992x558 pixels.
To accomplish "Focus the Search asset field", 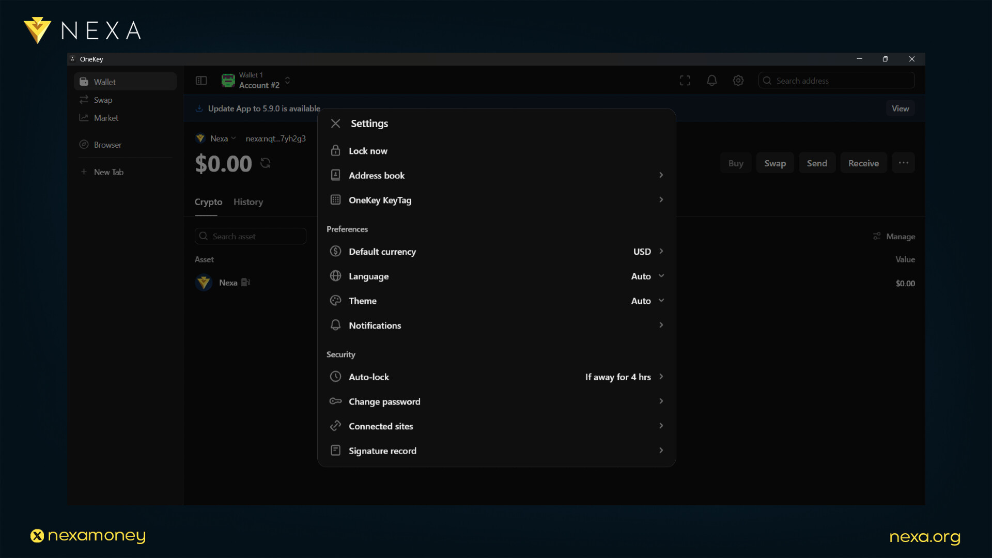I will (251, 236).
